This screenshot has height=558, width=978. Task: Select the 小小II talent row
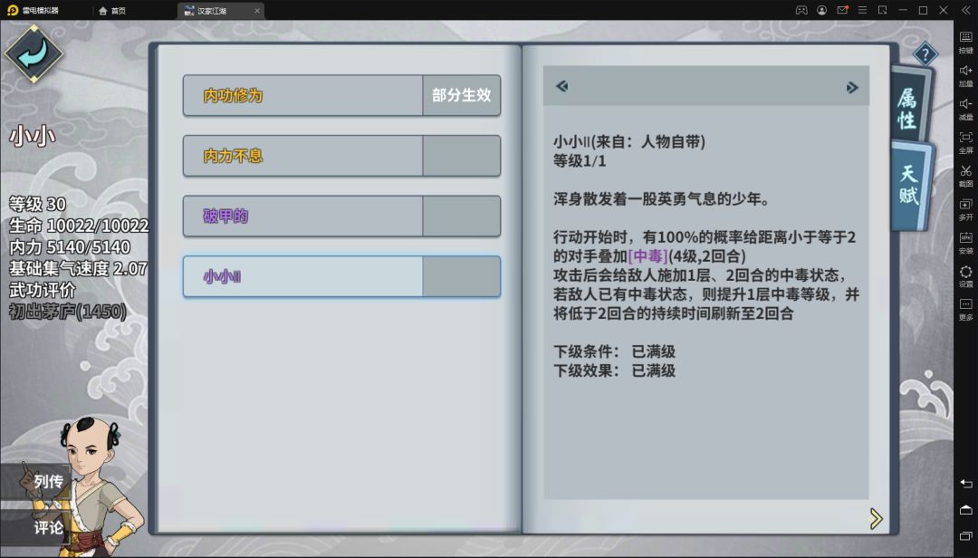(x=341, y=276)
